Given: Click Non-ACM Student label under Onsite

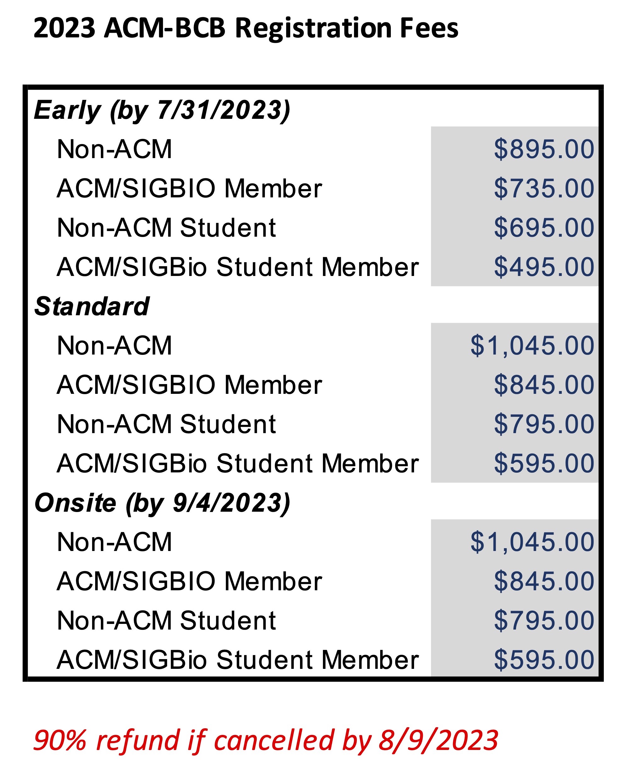Looking at the screenshot, I should 167,620.
